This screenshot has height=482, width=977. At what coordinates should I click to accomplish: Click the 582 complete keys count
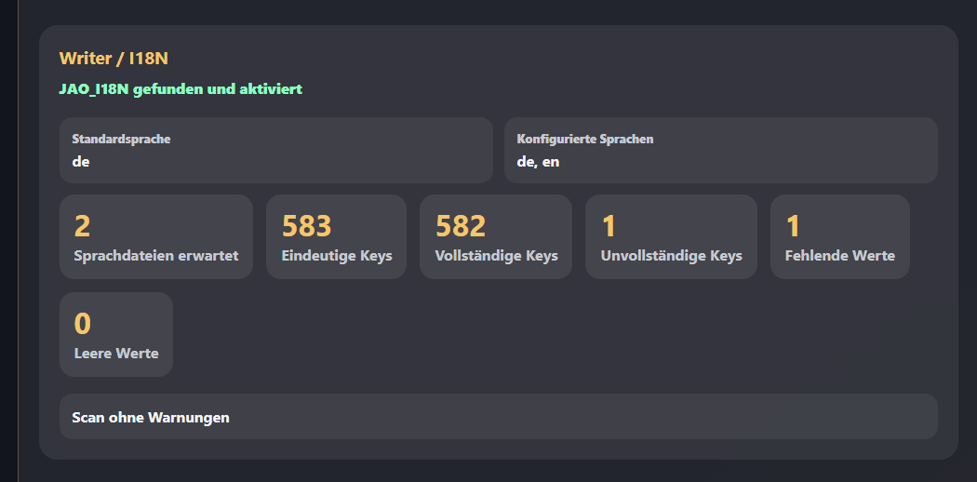(x=461, y=225)
